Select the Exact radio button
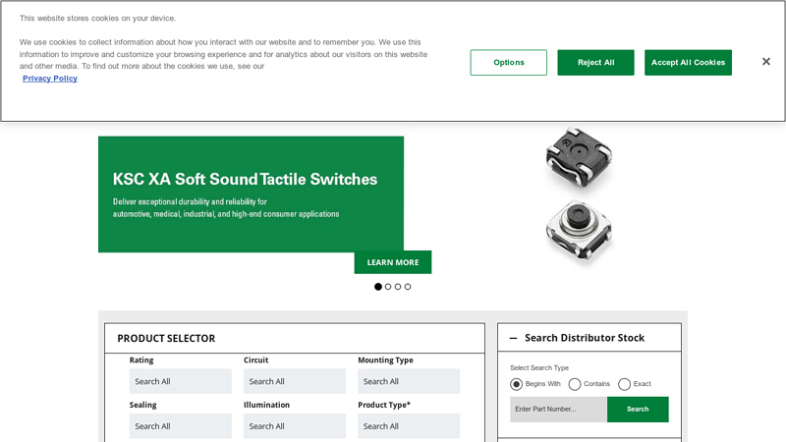786x442 pixels. 624,384
